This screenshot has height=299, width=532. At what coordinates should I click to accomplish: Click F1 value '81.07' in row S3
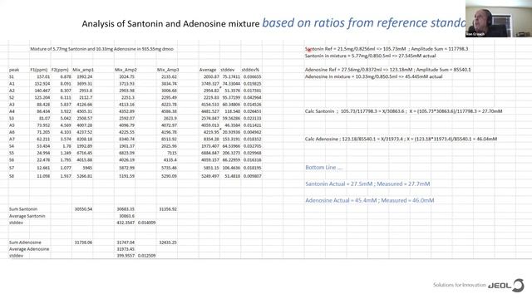[44, 119]
